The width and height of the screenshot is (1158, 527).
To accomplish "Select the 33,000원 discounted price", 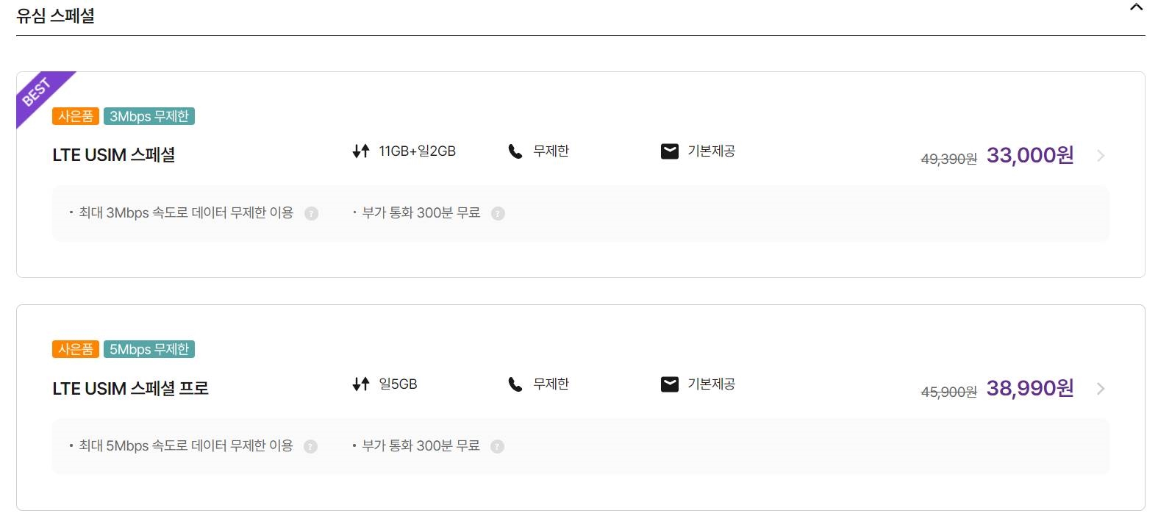I will click(x=1029, y=155).
